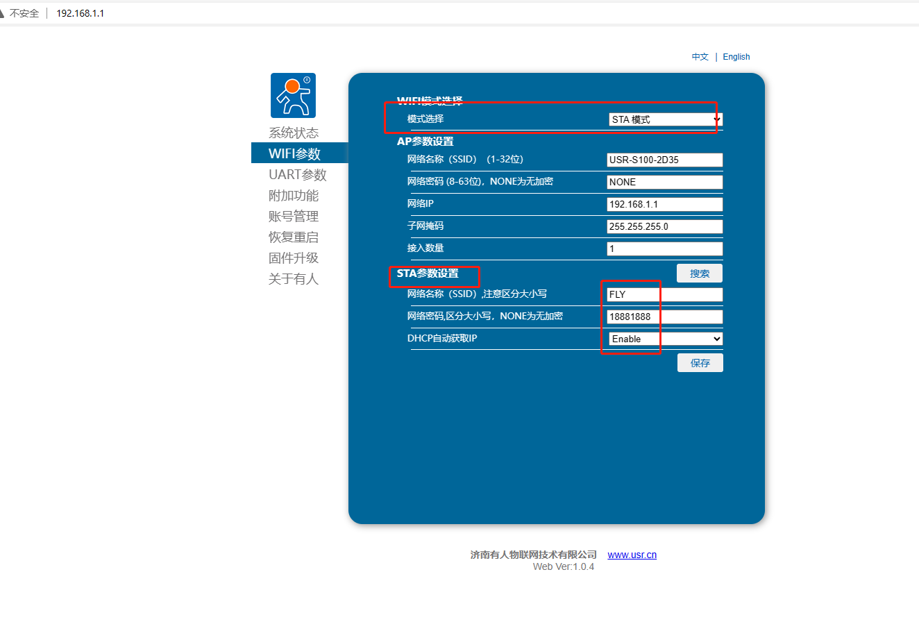The width and height of the screenshot is (919, 631).
Task: Open the www.usr.cn website link
Action: (x=632, y=555)
